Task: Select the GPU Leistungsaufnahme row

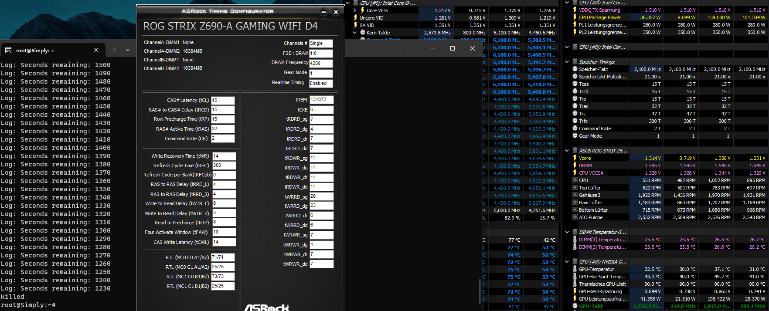Action: coord(669,299)
